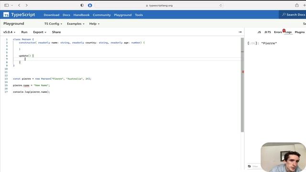Open the Safari sidebar dropdown chevron
Image resolution: width=306 pixels, height=172 pixels.
tap(12, 5)
